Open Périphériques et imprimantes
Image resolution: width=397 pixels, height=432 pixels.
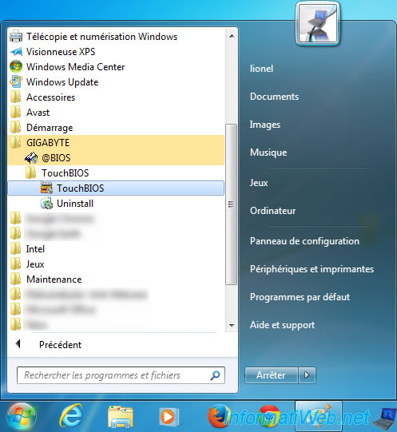(312, 269)
